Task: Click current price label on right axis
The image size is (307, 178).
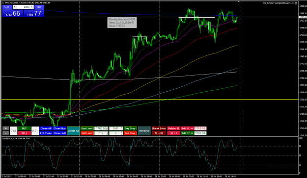Action: [303, 17]
